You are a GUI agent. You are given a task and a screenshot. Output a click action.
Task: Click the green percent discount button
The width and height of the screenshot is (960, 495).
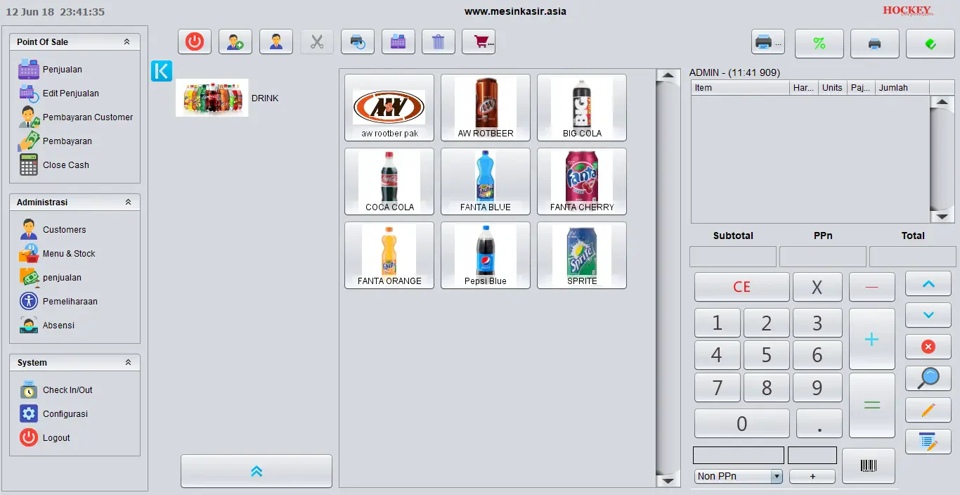coord(819,44)
